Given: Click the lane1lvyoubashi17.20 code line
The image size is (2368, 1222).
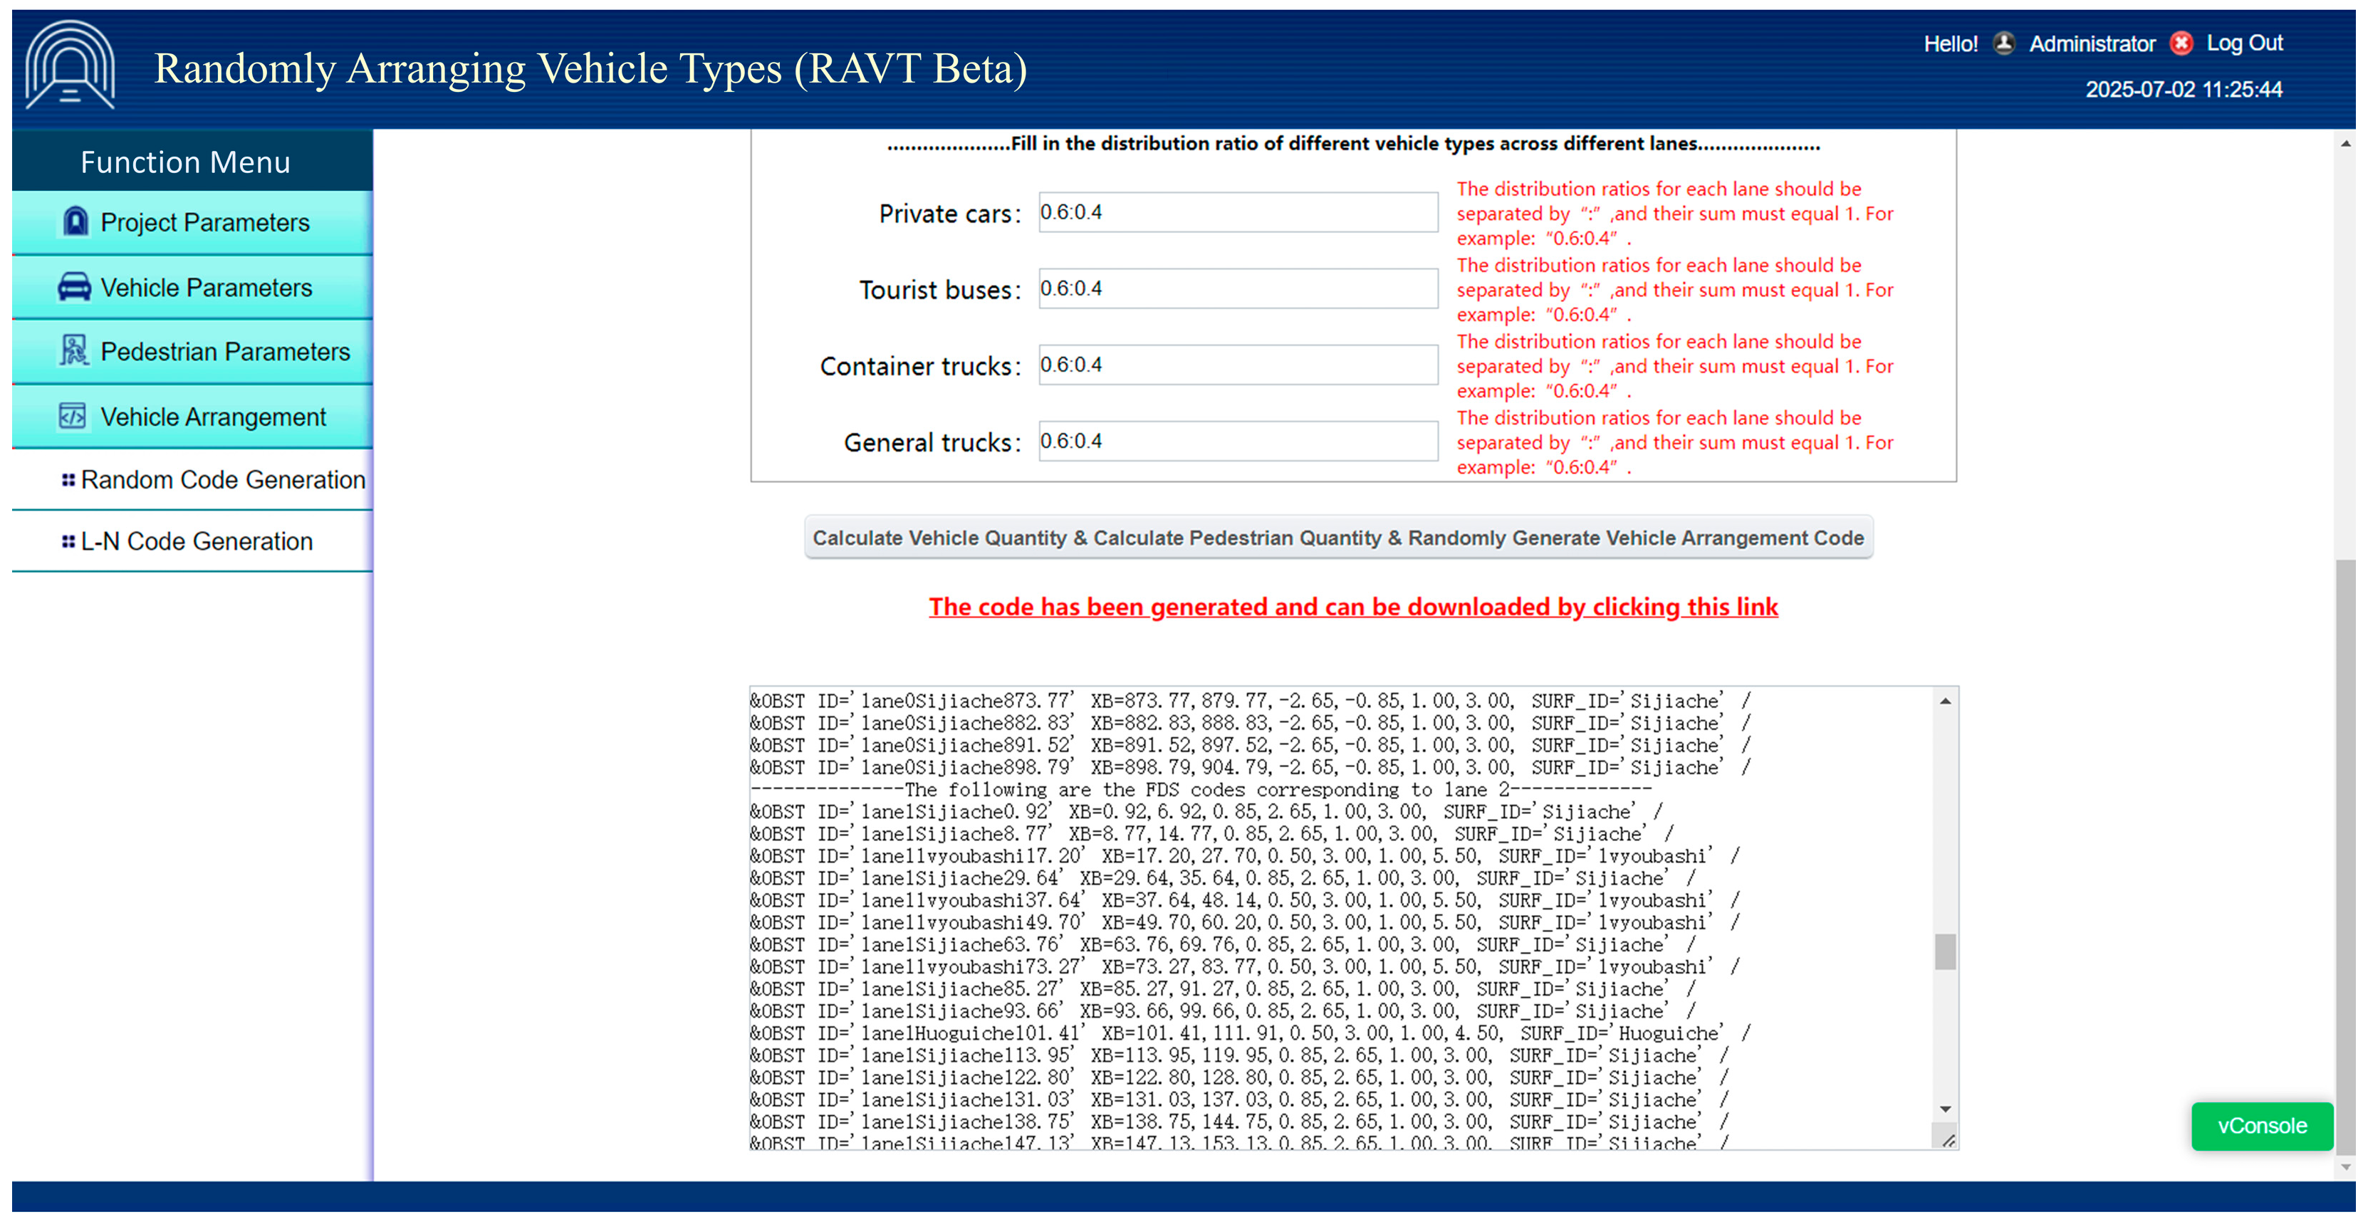Looking at the screenshot, I should click(1246, 856).
